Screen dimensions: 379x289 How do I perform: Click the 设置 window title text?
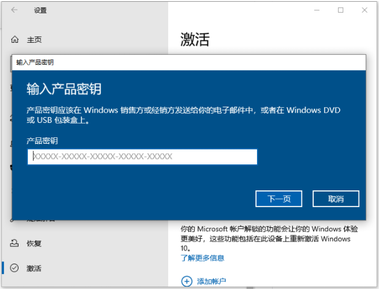[x=40, y=10]
